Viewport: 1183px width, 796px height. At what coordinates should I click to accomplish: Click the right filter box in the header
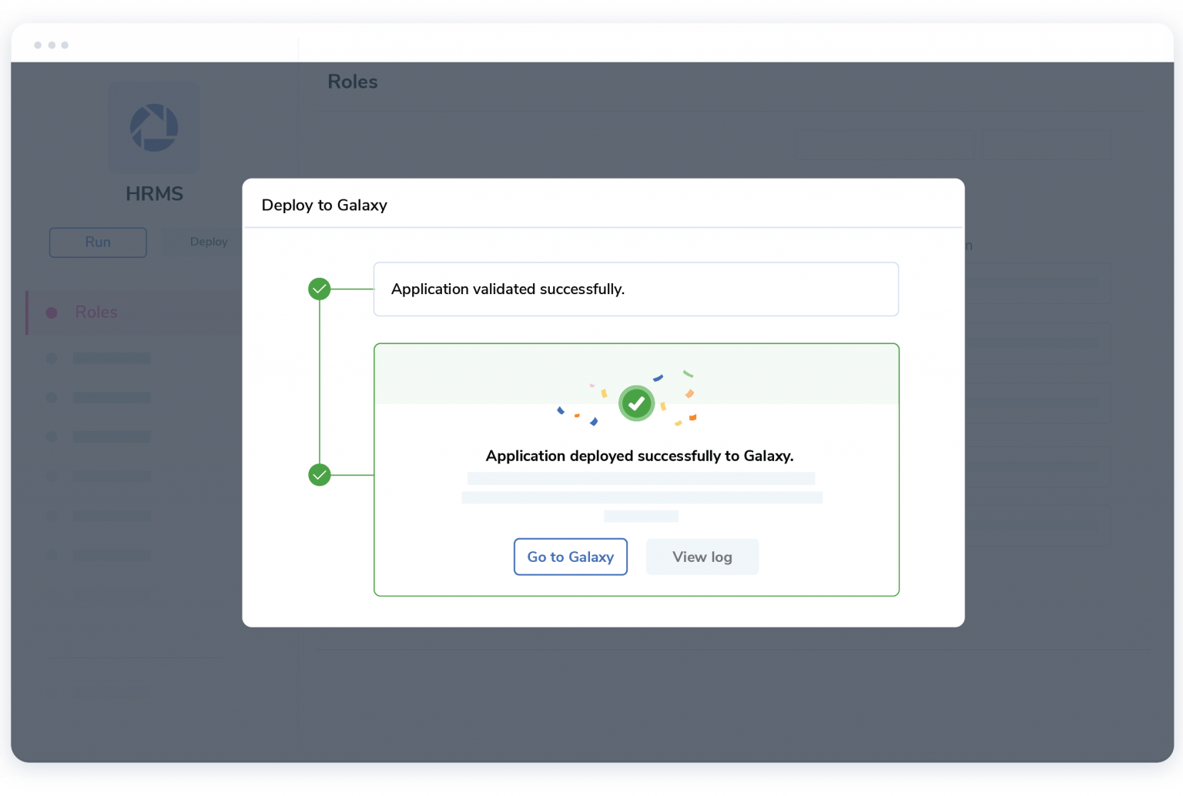click(x=1047, y=144)
